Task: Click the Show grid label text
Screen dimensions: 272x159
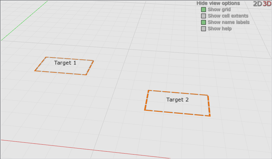Action: pyautogui.click(x=219, y=10)
